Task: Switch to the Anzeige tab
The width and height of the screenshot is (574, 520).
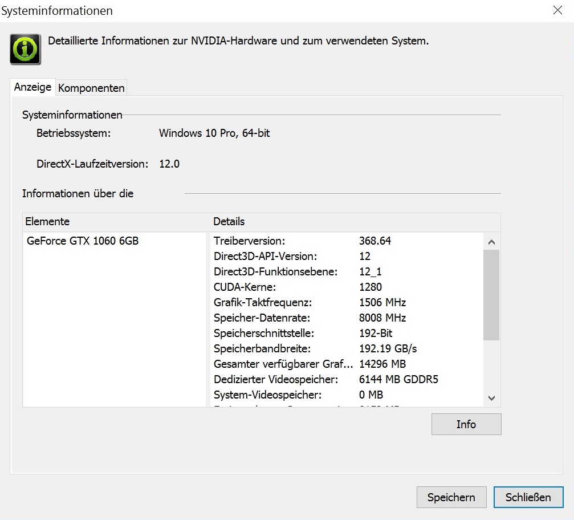Action: (x=32, y=87)
